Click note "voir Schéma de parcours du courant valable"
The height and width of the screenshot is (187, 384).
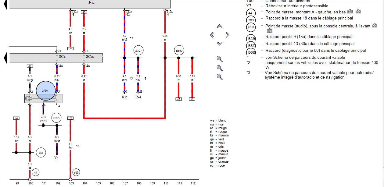click(305, 58)
